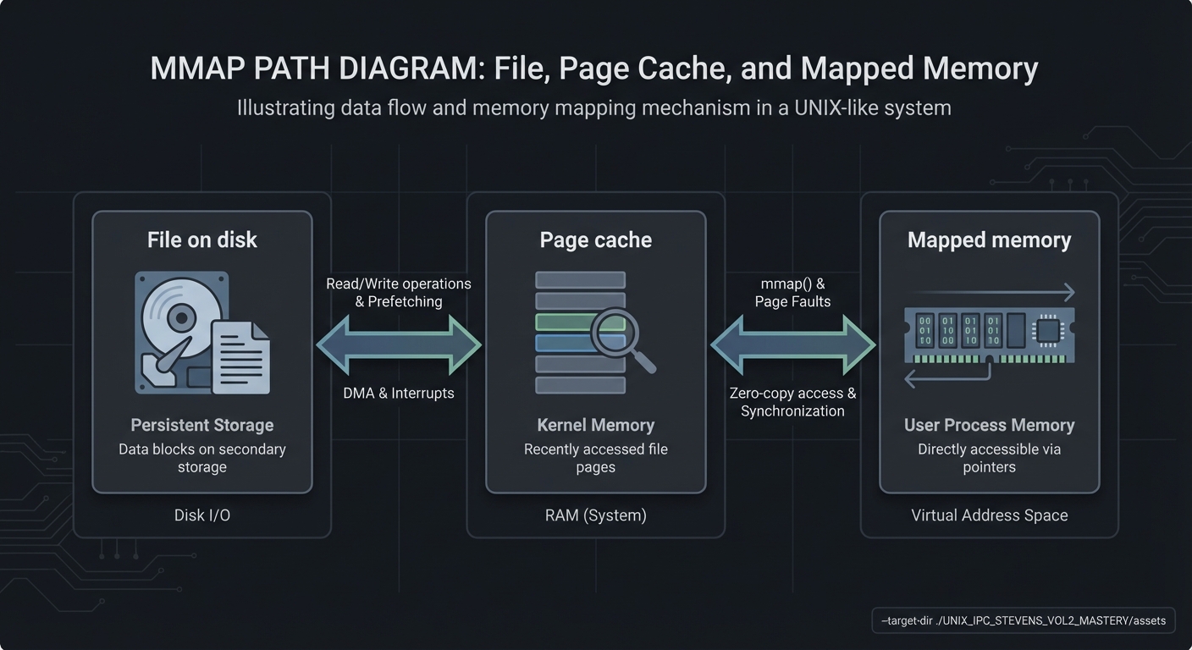Click the Disk I/O label
This screenshot has width=1192, height=650.
202,515
